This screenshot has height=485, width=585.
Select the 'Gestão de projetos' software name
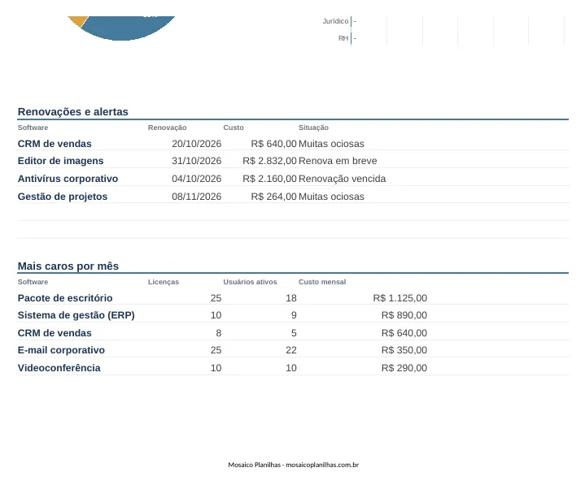tap(63, 197)
